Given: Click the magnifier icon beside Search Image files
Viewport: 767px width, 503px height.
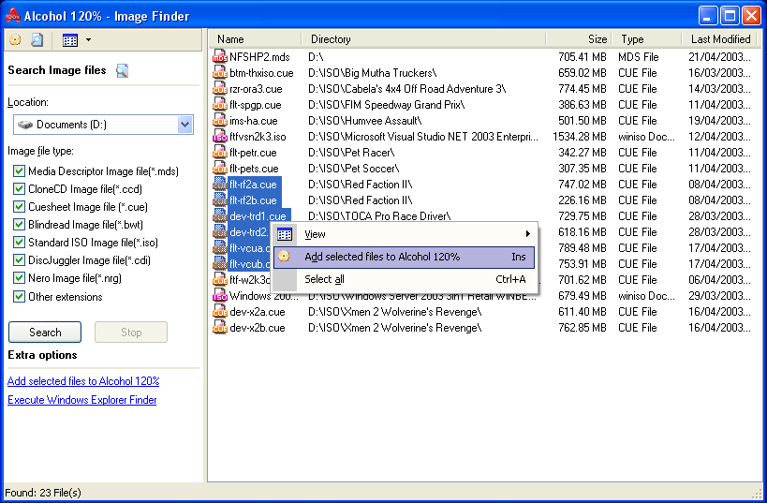Looking at the screenshot, I should point(123,71).
